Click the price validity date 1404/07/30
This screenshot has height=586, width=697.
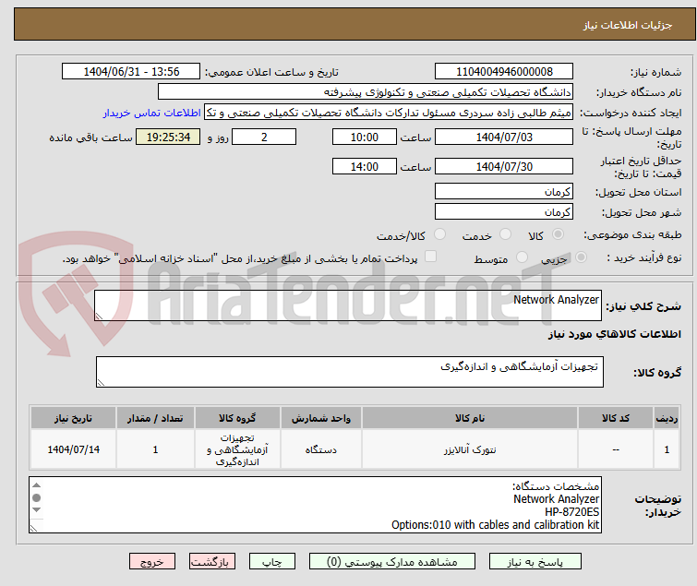pos(504,166)
